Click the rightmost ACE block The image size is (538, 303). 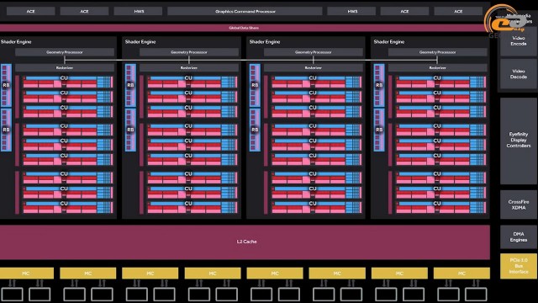click(x=458, y=11)
